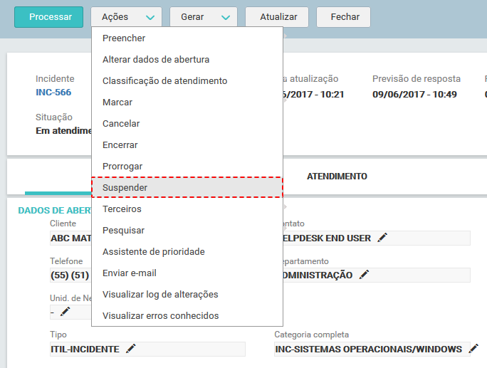Click the Ações button chevron arrow
487x368 pixels.
[150, 18]
